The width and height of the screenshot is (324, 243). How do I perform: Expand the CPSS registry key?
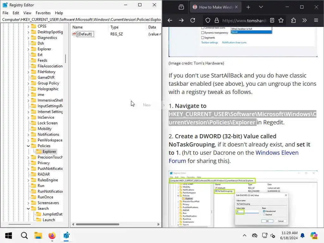[28, 26]
